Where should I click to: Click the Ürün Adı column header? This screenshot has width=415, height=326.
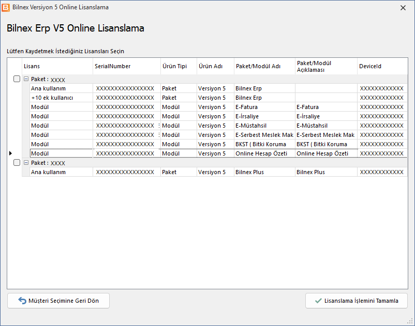pos(215,66)
